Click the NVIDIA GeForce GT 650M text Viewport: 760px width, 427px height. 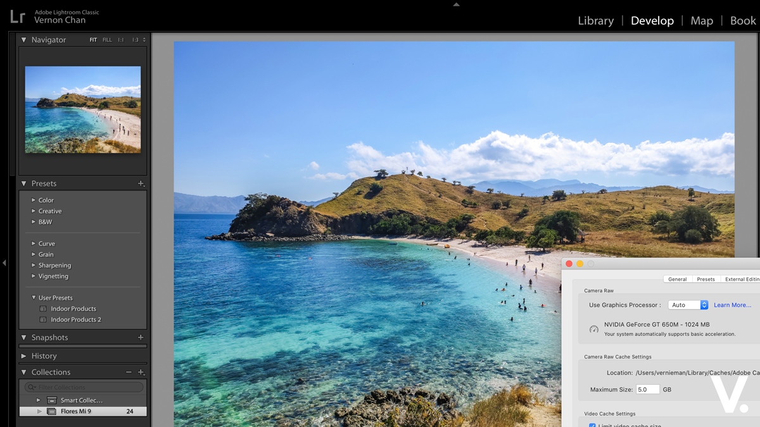(x=657, y=325)
